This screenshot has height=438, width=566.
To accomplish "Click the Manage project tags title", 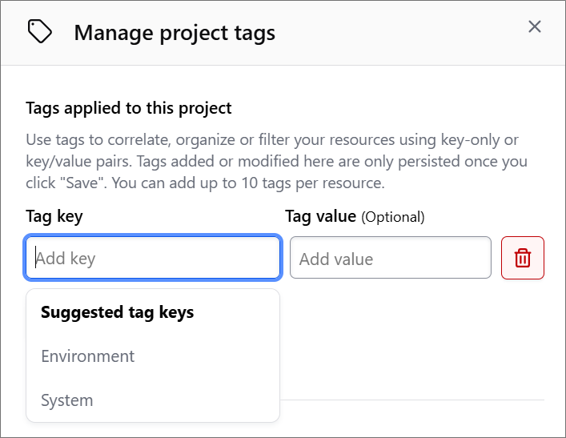I will coord(175,33).
